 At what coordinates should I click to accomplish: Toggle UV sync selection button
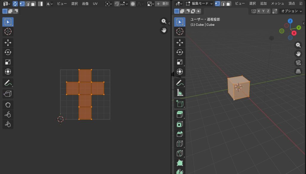(15, 4)
